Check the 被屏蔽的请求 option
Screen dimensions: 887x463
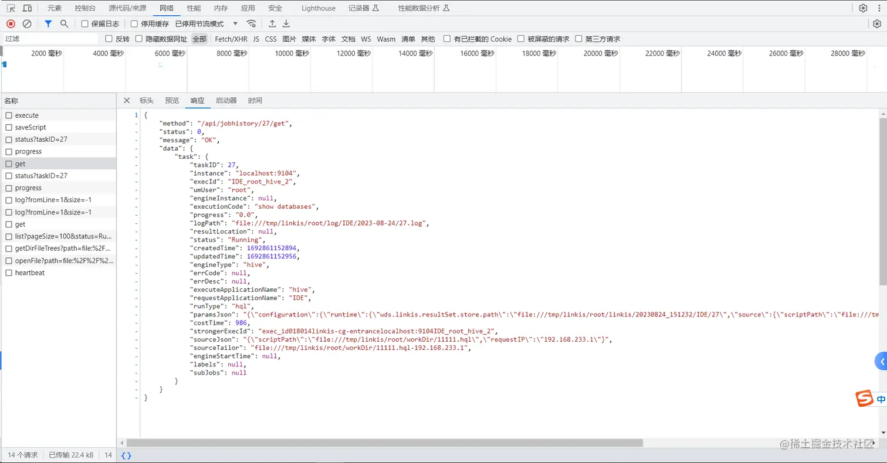(521, 39)
